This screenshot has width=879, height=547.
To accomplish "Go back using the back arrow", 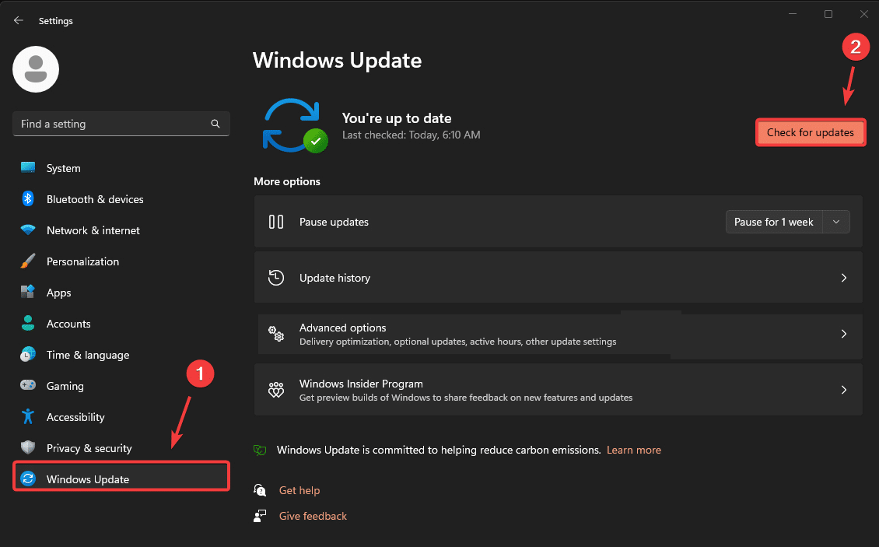I will pyautogui.click(x=19, y=21).
